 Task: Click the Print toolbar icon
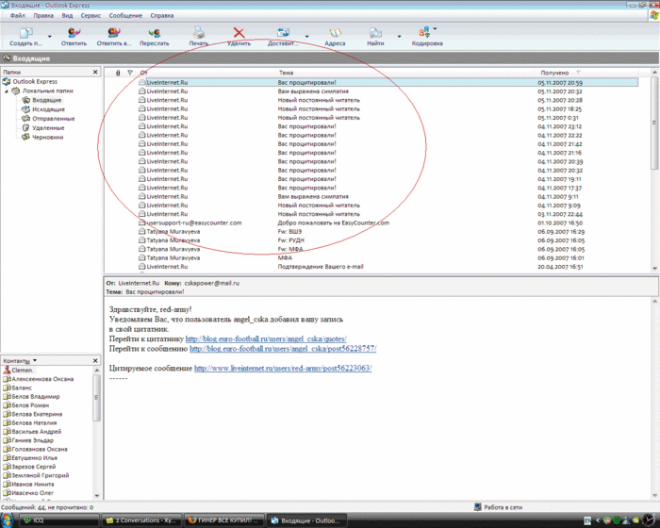198,33
